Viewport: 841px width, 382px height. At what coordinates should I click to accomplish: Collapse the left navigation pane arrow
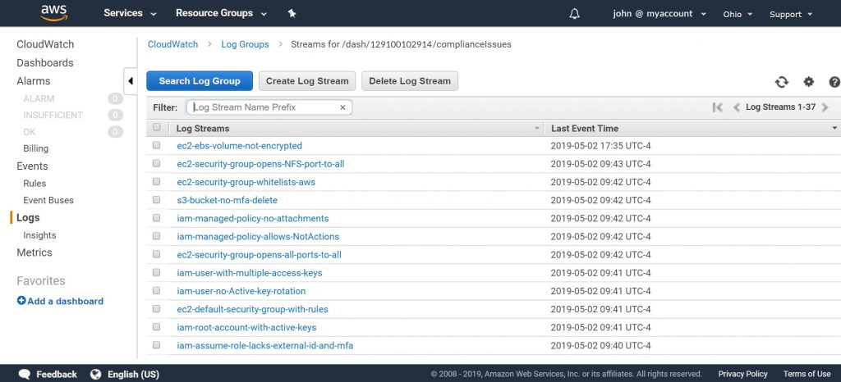point(131,81)
